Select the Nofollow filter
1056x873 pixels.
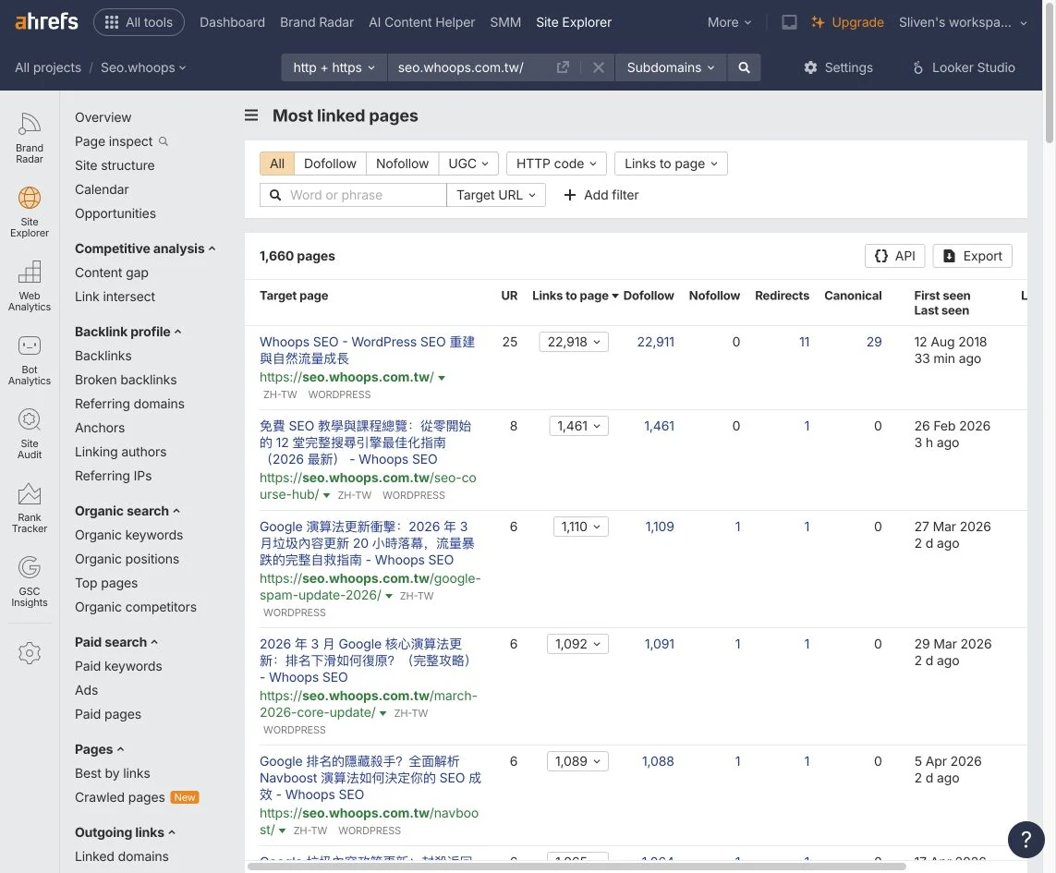click(402, 164)
